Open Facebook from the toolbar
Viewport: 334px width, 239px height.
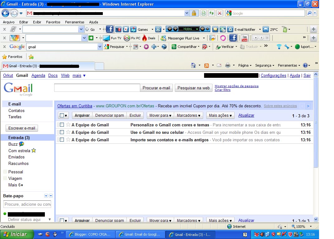[109, 29]
